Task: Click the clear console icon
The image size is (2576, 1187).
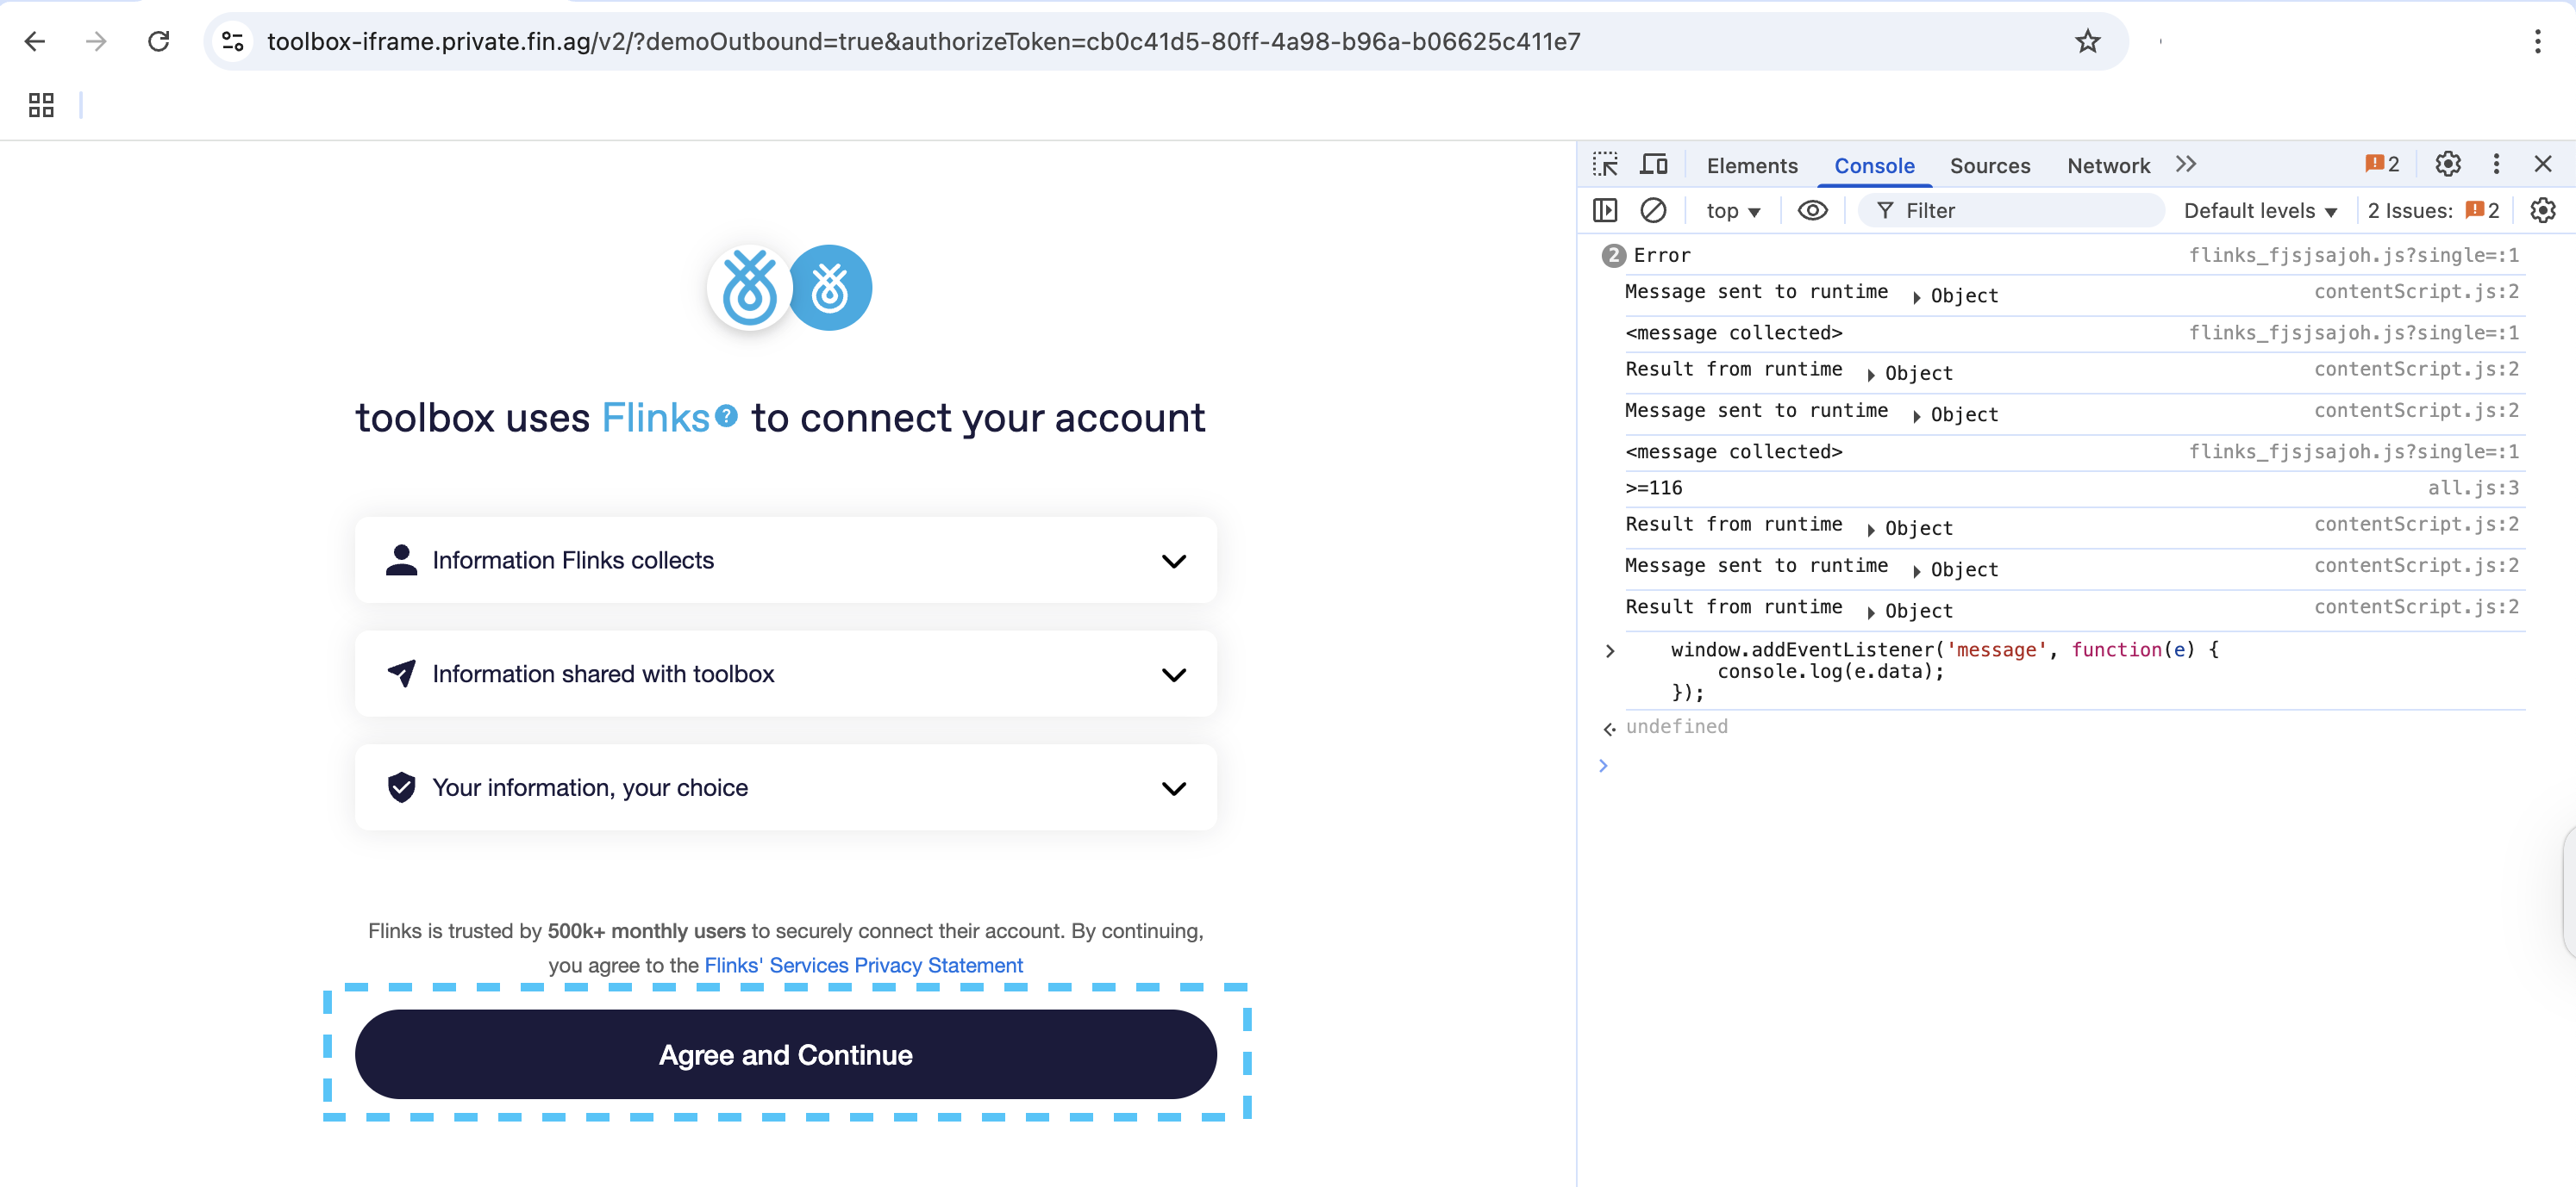Action: point(1653,211)
